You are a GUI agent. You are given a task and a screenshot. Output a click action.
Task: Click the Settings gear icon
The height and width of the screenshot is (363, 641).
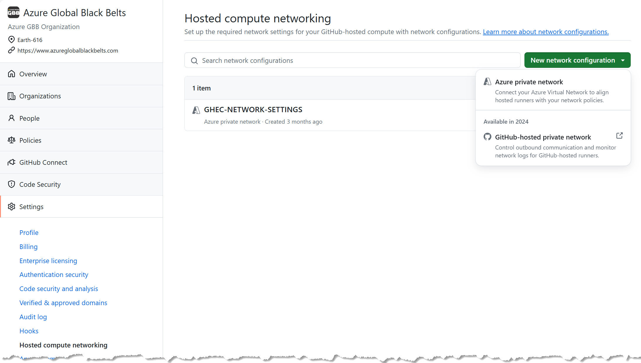[11, 206]
